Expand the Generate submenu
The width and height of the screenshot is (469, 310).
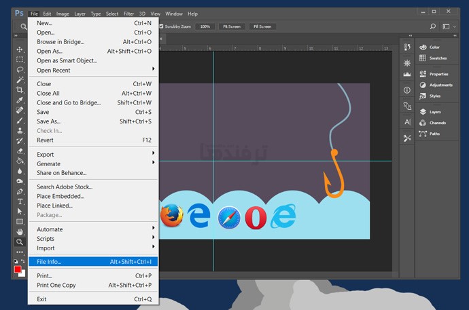(x=94, y=163)
